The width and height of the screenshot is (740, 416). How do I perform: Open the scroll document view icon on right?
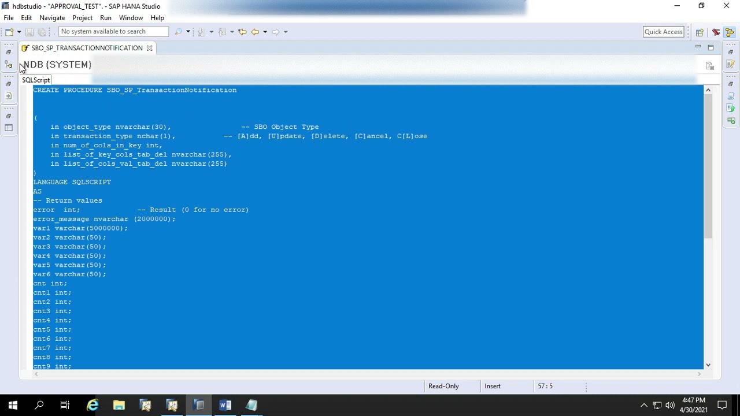[731, 96]
